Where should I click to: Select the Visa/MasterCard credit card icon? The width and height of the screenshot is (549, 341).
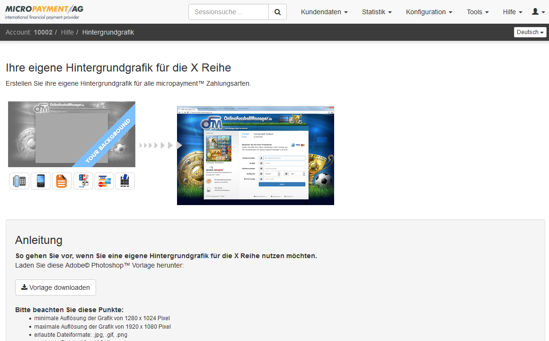104,181
